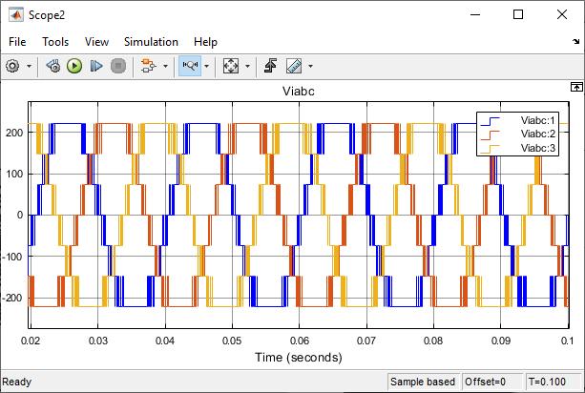
Task: Open the Simulation menu
Action: click(x=151, y=42)
